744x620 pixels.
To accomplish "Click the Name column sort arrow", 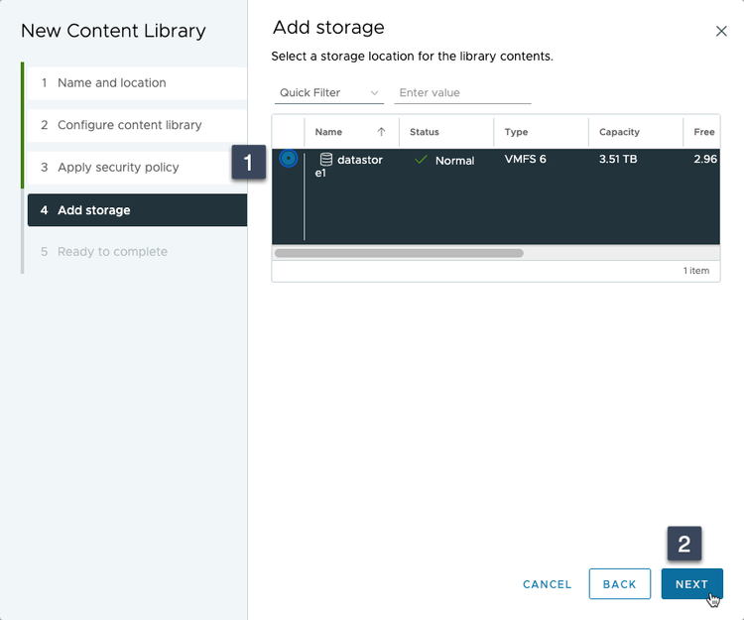I will click(381, 132).
